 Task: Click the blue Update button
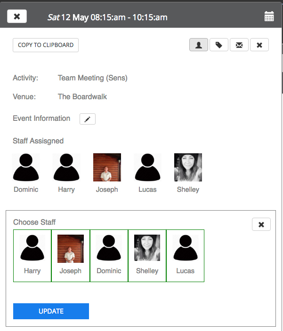point(51,311)
